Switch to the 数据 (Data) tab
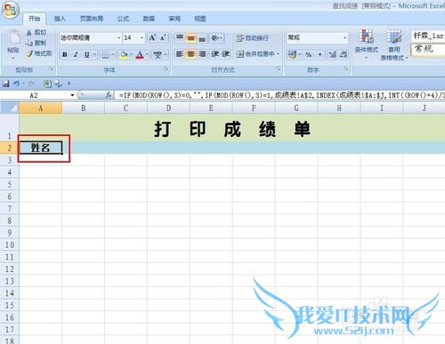Viewport: 445px width, 344px height. (x=149, y=19)
